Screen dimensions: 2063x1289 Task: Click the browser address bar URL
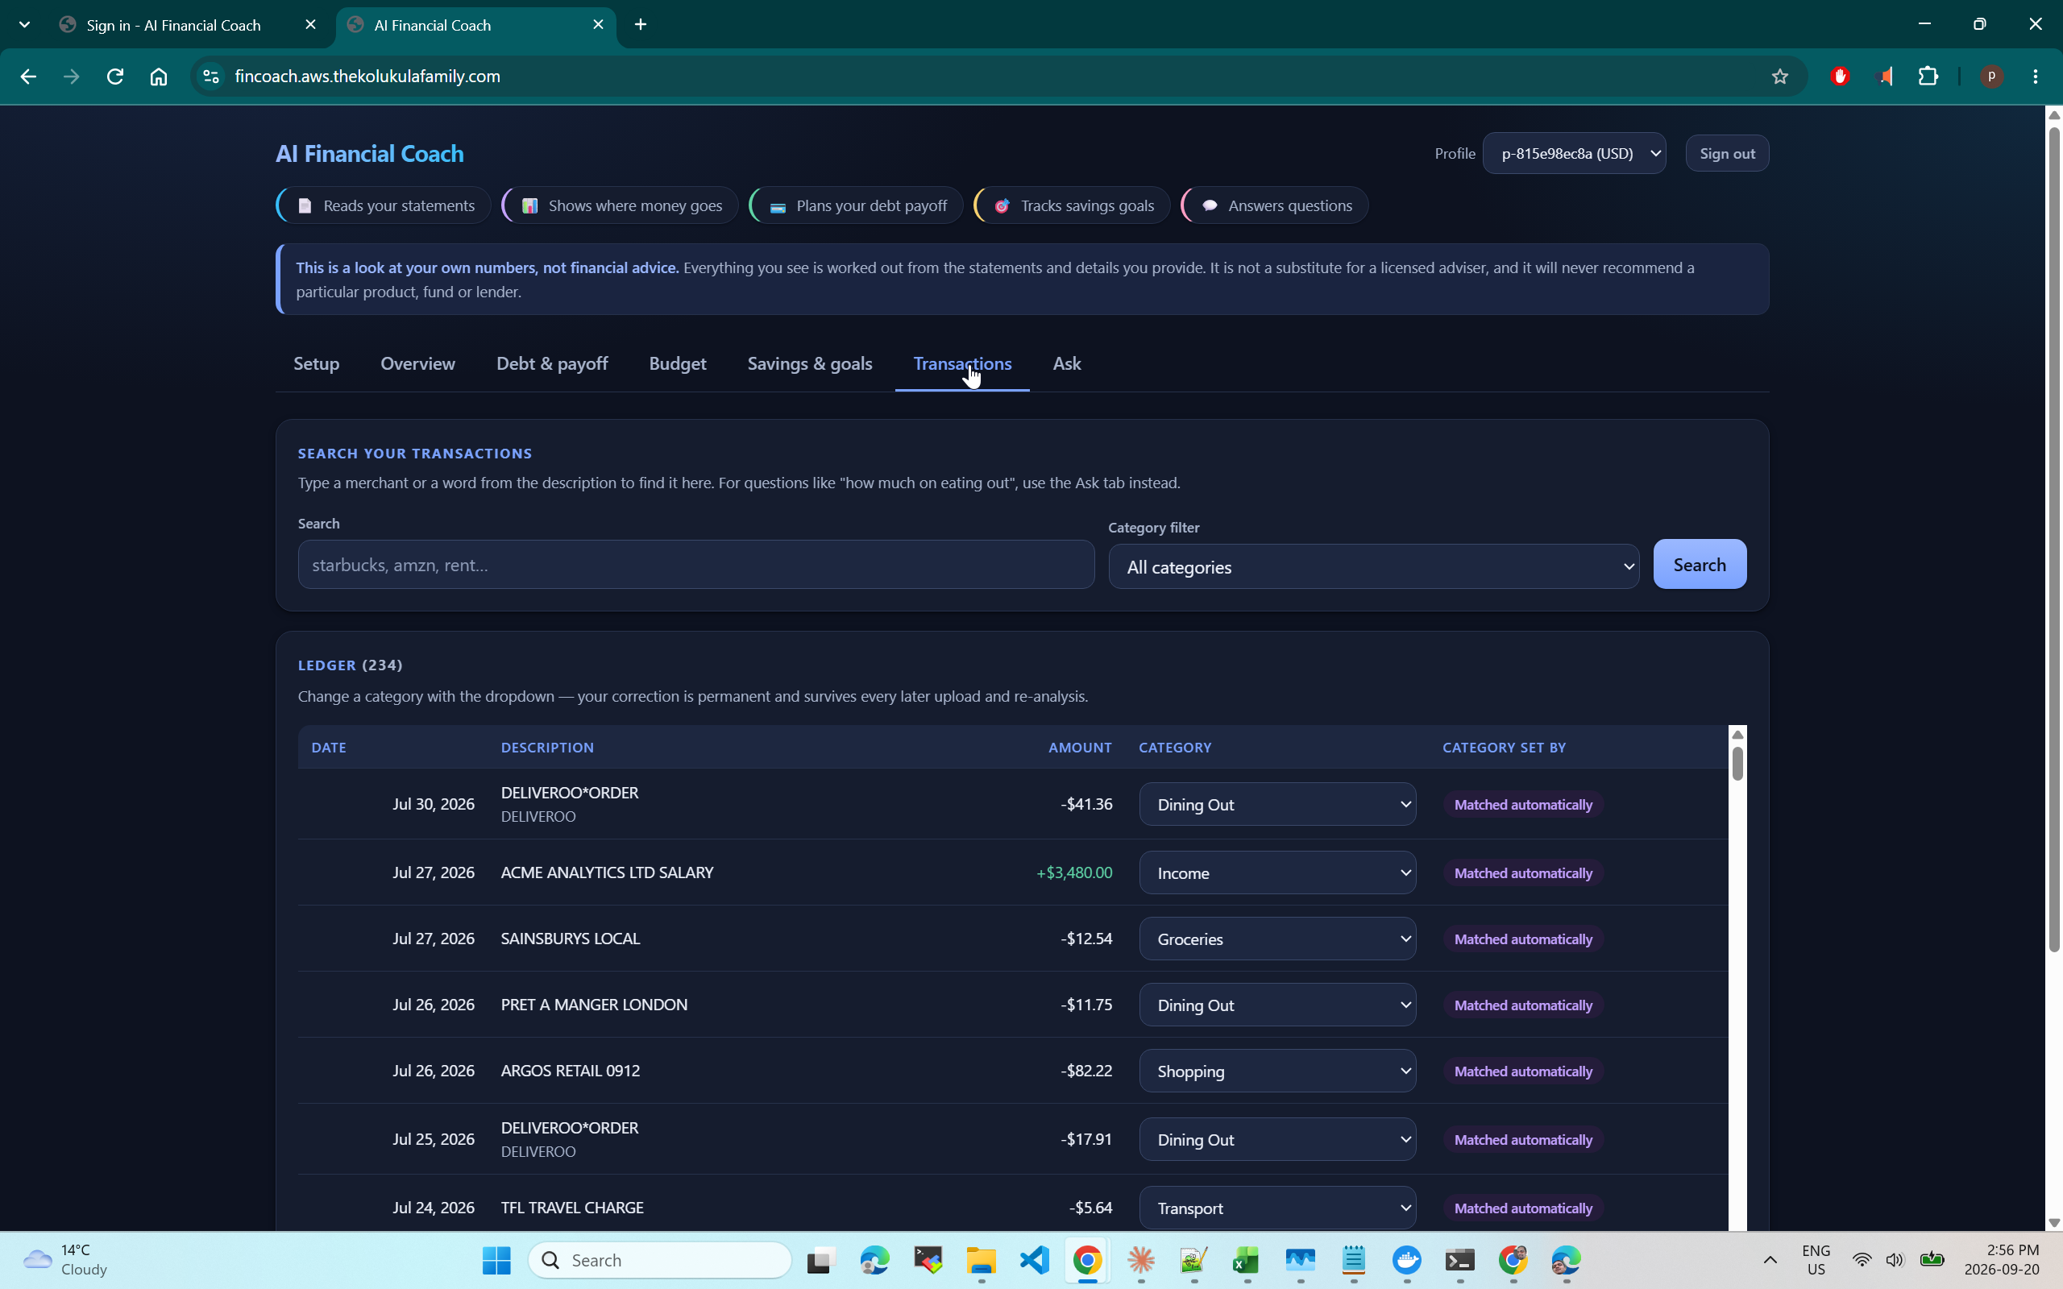367,77
